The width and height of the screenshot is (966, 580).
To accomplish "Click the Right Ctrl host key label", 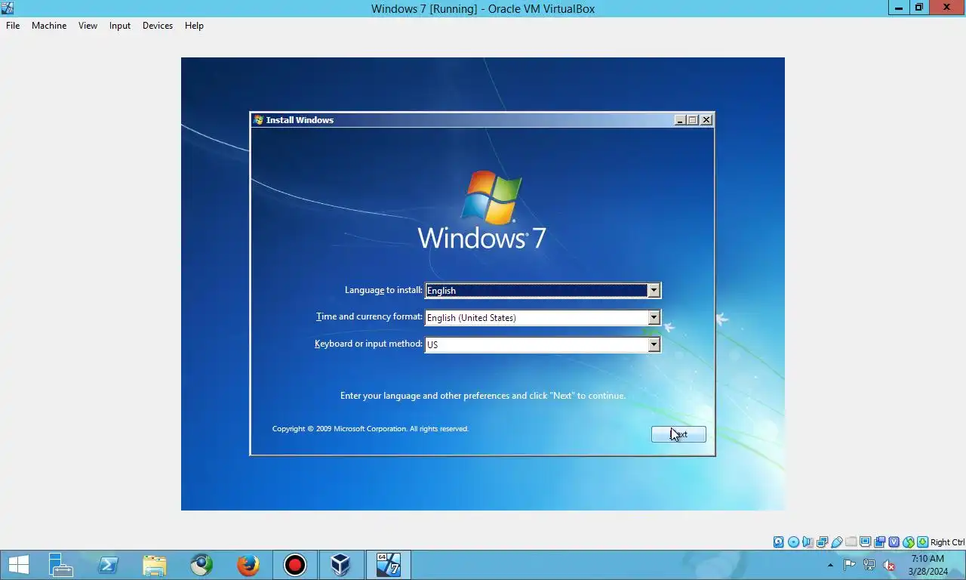I will point(947,542).
